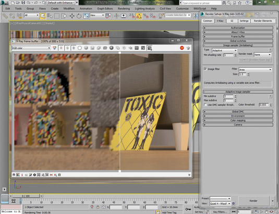
Task: Switch to the GI tab
Action: [x=232, y=21]
